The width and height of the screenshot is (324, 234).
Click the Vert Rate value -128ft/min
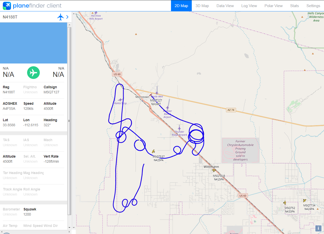pyautogui.click(x=51, y=161)
